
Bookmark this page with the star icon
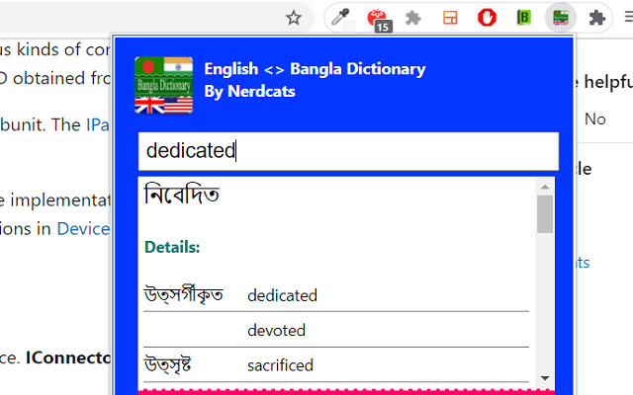click(x=294, y=17)
